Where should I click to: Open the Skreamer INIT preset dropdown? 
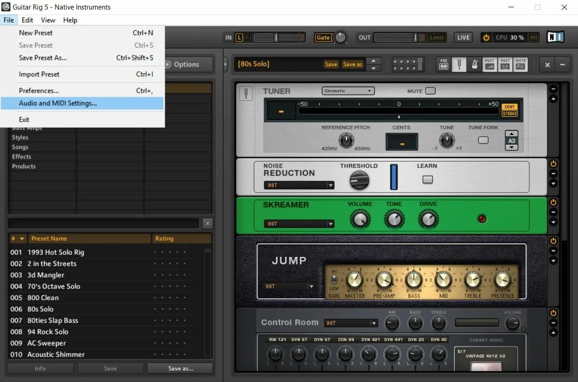(299, 223)
